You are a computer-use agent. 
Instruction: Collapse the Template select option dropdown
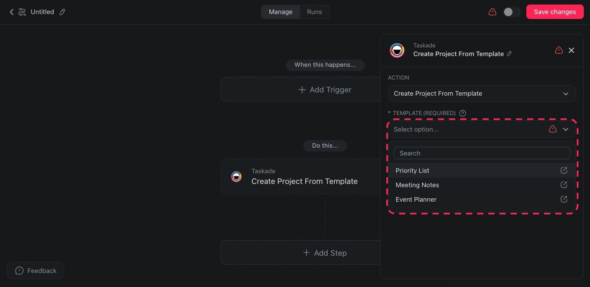565,129
